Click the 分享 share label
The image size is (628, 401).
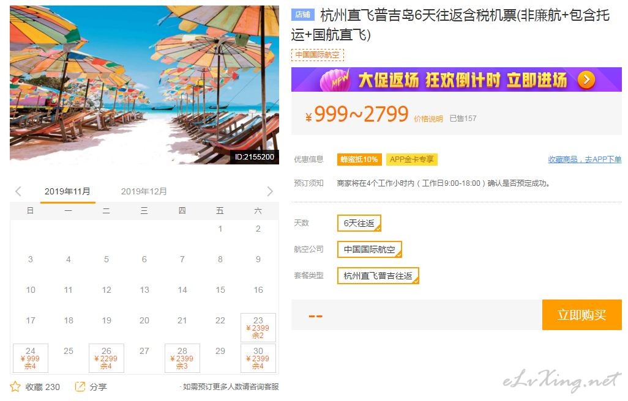point(98,387)
